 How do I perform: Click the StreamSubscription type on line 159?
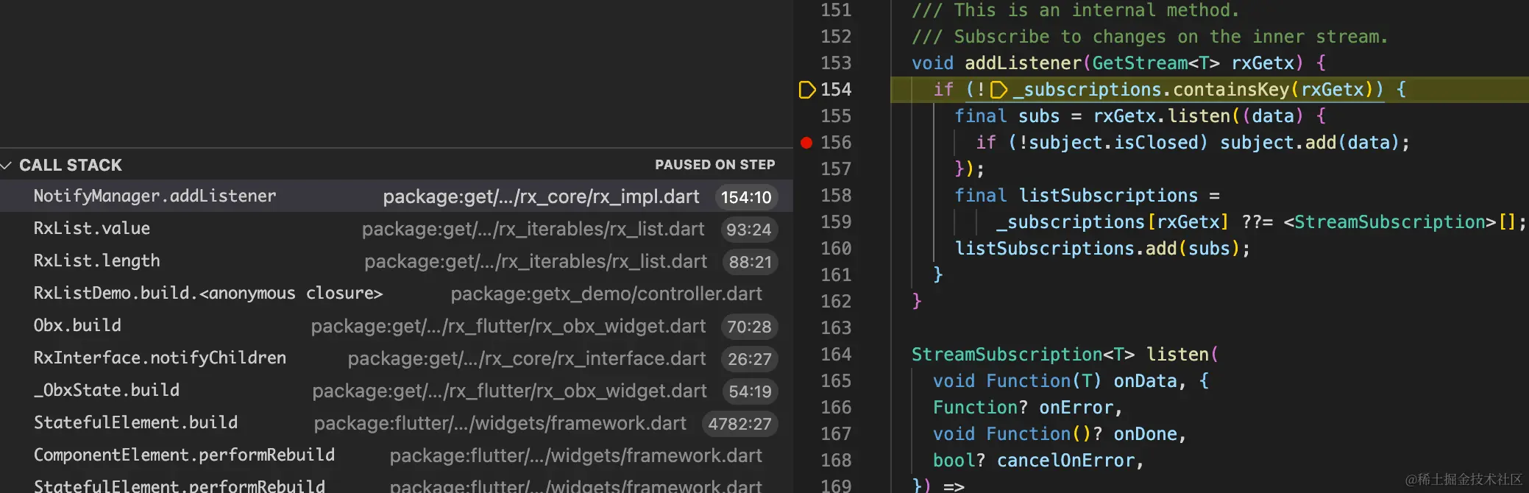click(1390, 222)
